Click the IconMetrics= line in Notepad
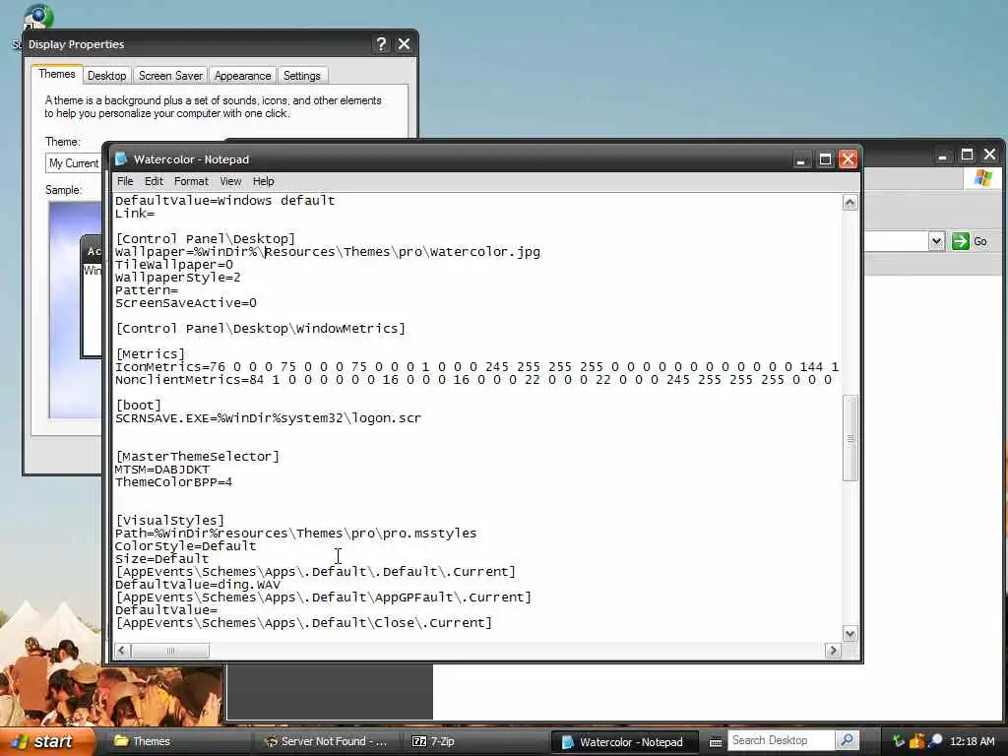The width and height of the screenshot is (1008, 756). pyautogui.click(x=476, y=367)
